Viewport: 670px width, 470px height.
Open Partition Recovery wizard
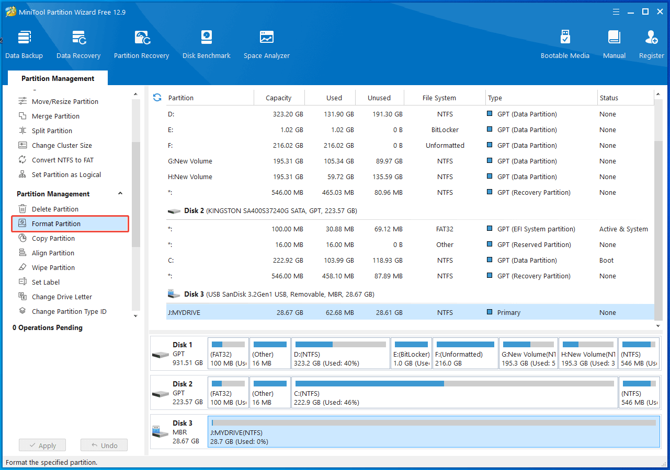click(141, 44)
